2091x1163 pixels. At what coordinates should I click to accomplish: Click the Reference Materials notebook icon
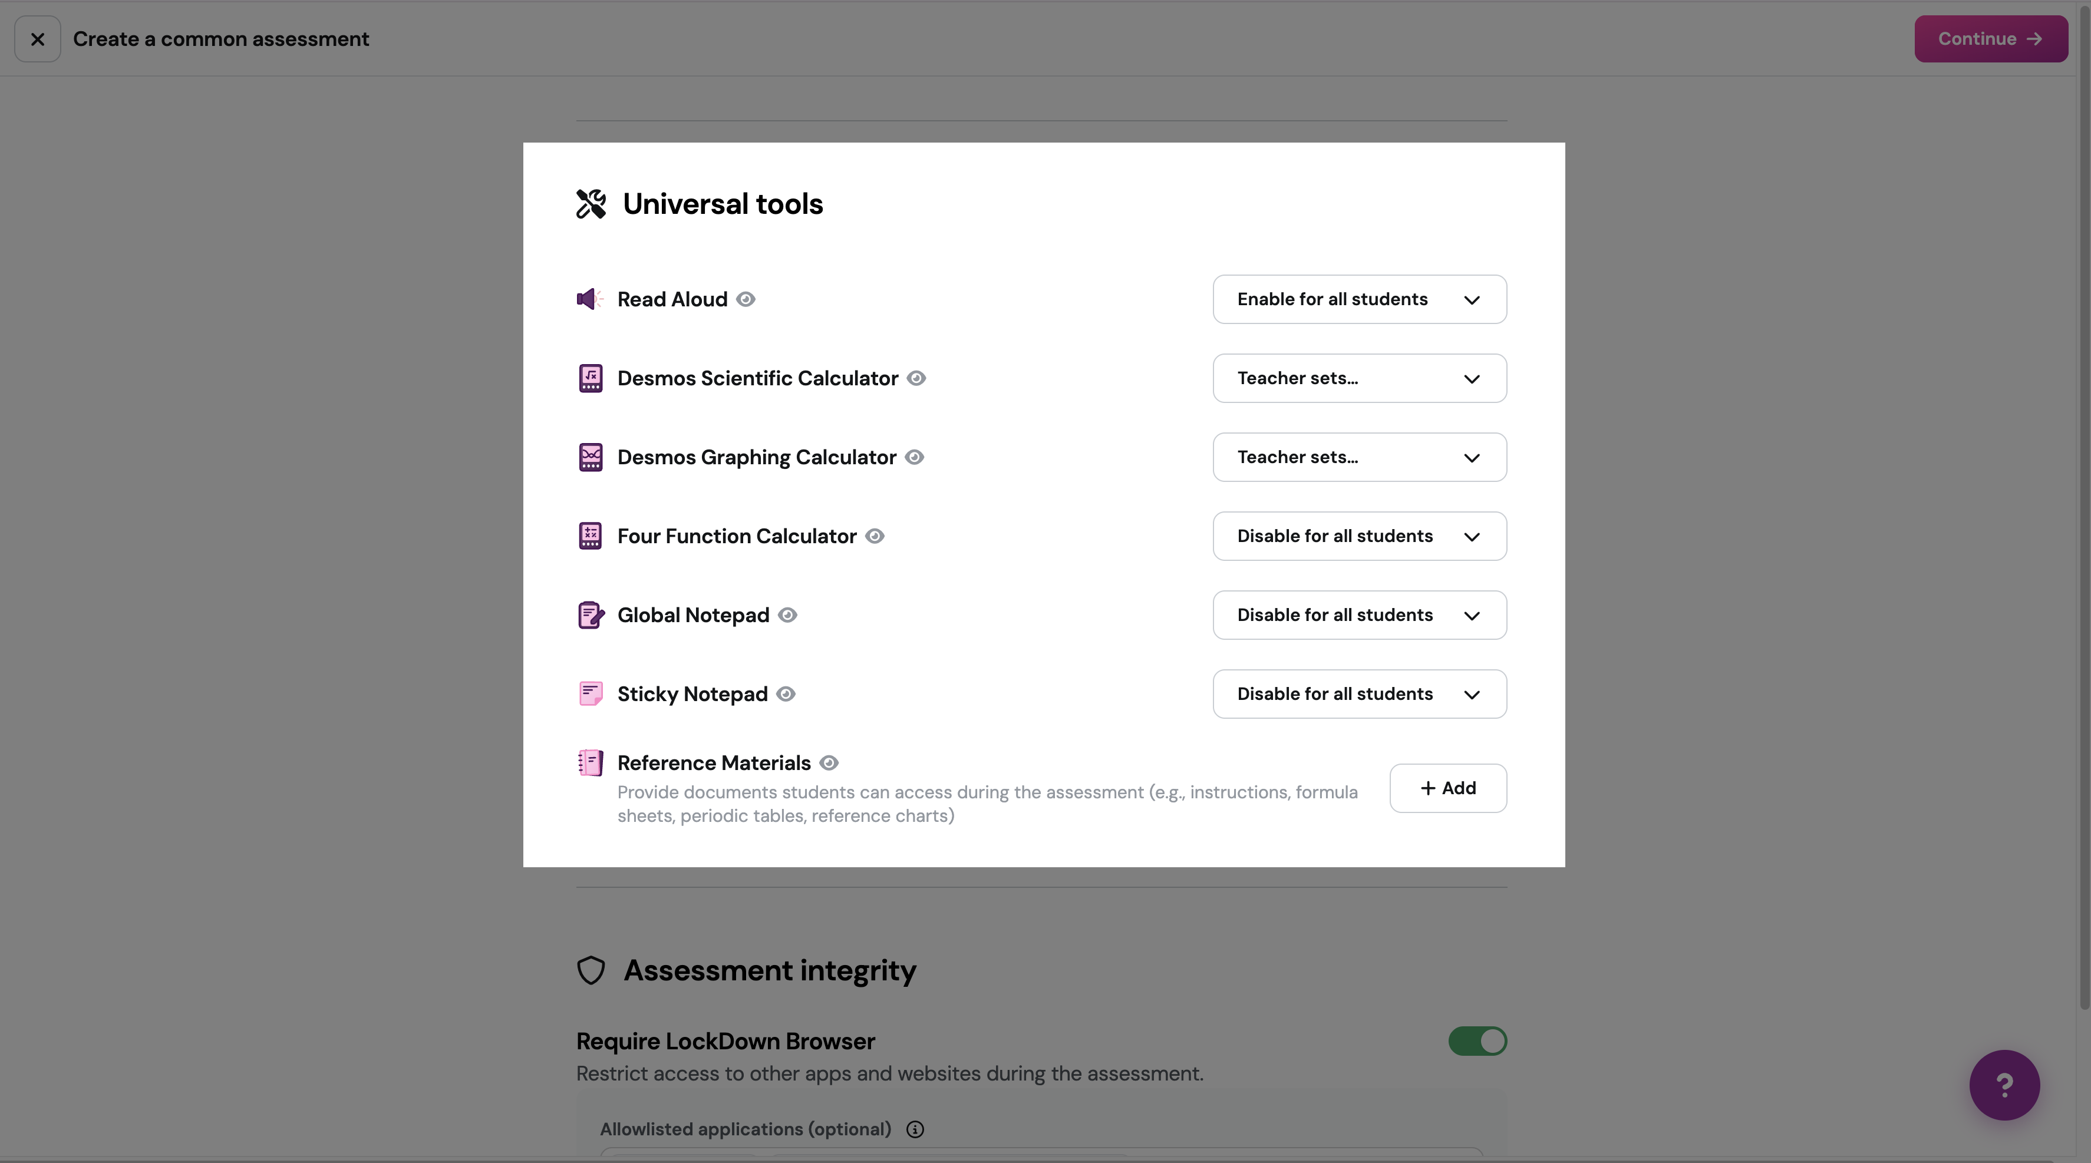click(590, 763)
